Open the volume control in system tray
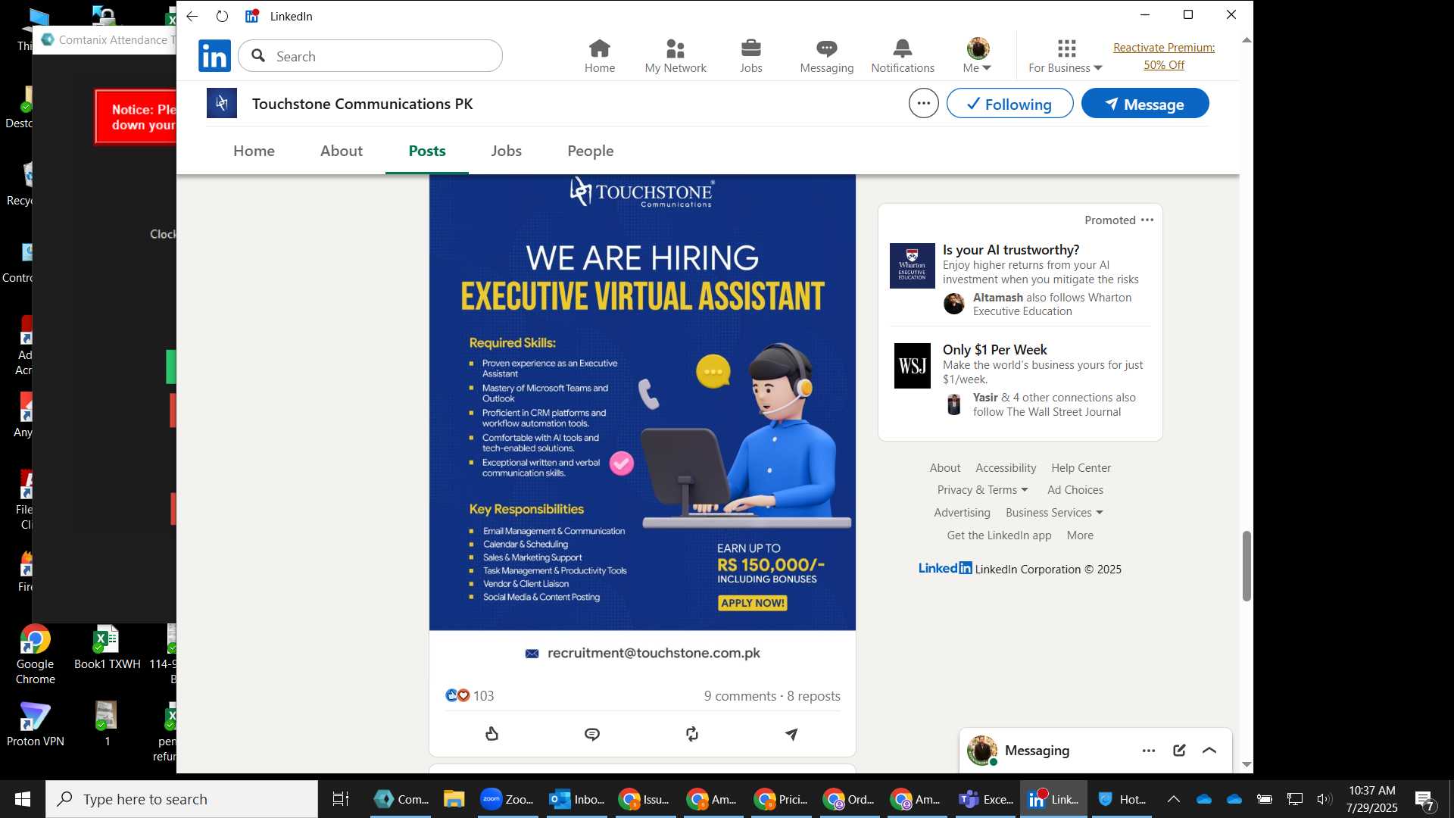This screenshot has width=1454, height=818. pyautogui.click(x=1324, y=799)
